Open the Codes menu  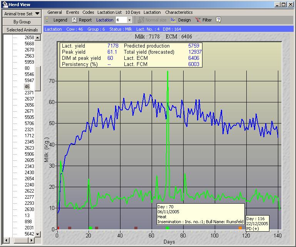tap(88, 12)
